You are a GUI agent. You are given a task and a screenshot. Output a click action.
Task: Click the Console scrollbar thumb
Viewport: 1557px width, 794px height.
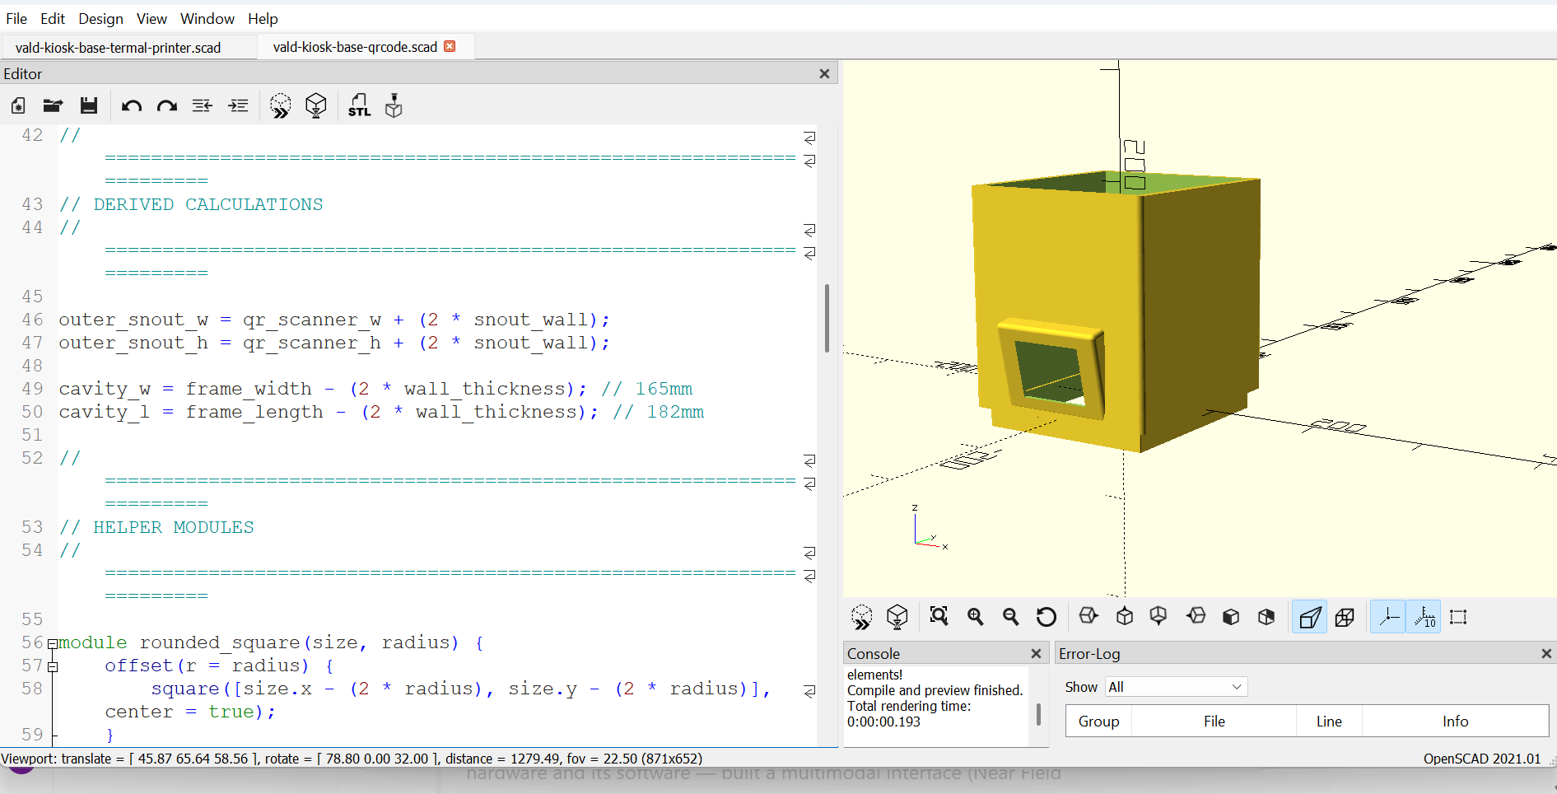tap(1038, 713)
